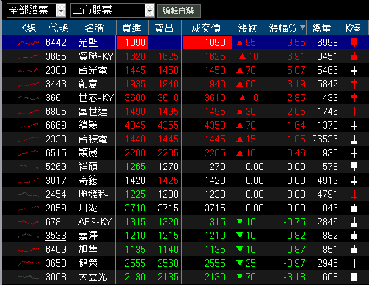Select stock name 聯發科
Viewport: 369px width, 285px height.
tap(93, 194)
